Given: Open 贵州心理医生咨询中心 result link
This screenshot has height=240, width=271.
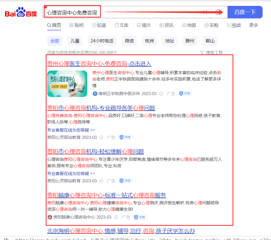Looking at the screenshot, I should (x=99, y=64).
